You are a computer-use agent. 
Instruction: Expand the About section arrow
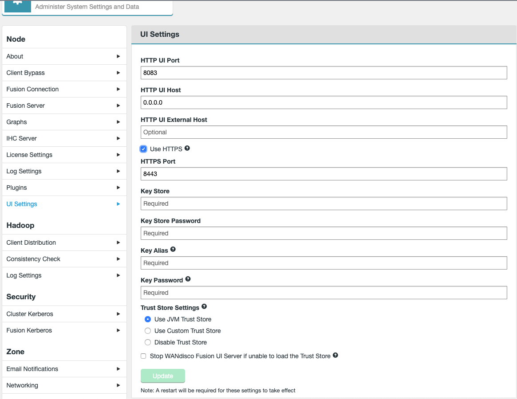119,56
